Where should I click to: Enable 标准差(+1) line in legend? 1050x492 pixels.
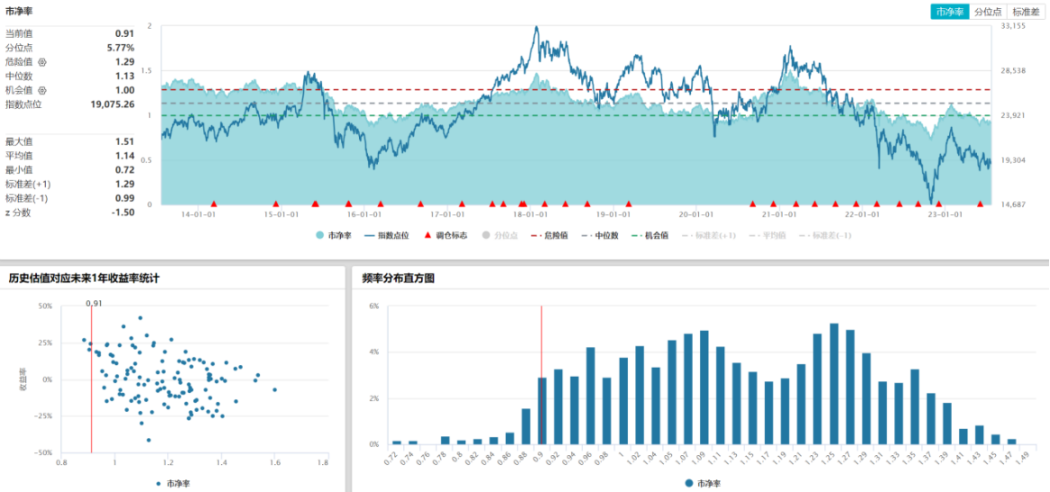[x=709, y=235]
